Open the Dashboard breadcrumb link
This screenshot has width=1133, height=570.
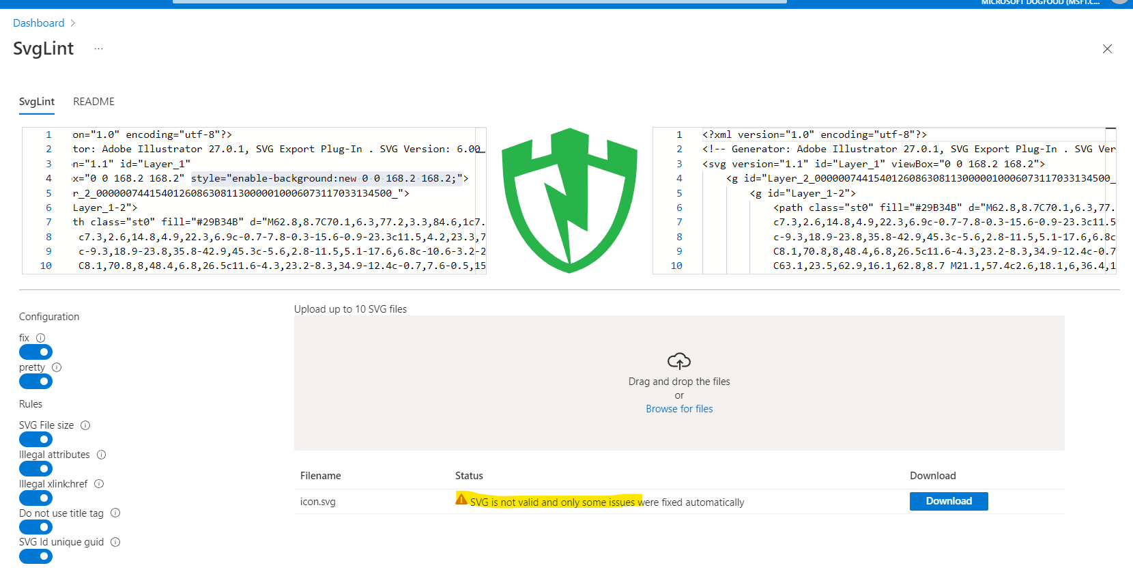pyautogui.click(x=39, y=23)
